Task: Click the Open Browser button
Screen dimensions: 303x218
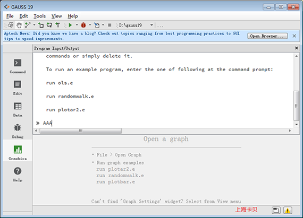Action: coord(267,36)
